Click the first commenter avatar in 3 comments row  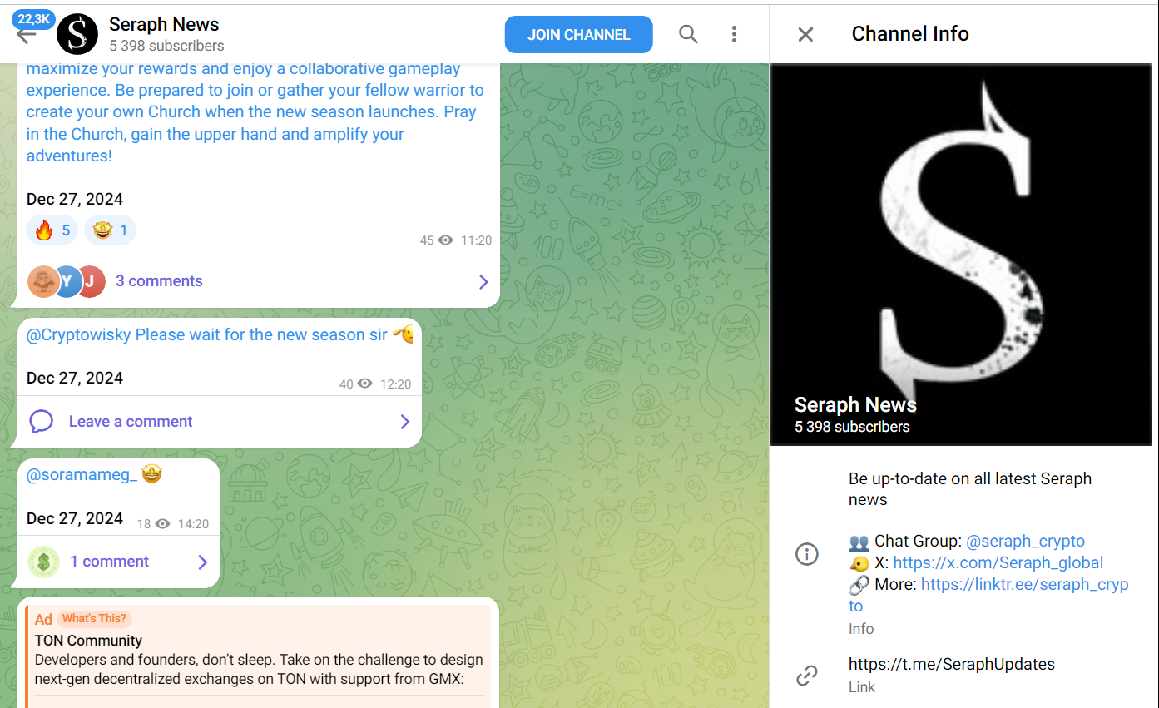click(x=43, y=281)
